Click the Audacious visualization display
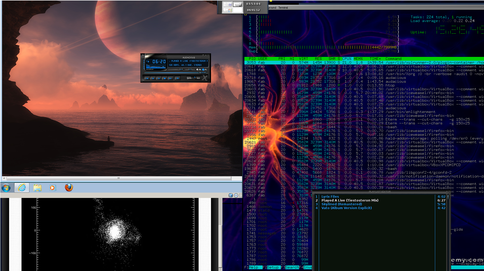Viewport: 484px width, 271px height. click(156, 66)
